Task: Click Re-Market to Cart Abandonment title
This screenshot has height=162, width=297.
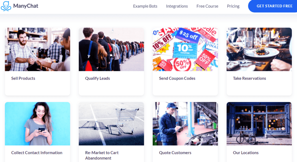Action: [102, 155]
